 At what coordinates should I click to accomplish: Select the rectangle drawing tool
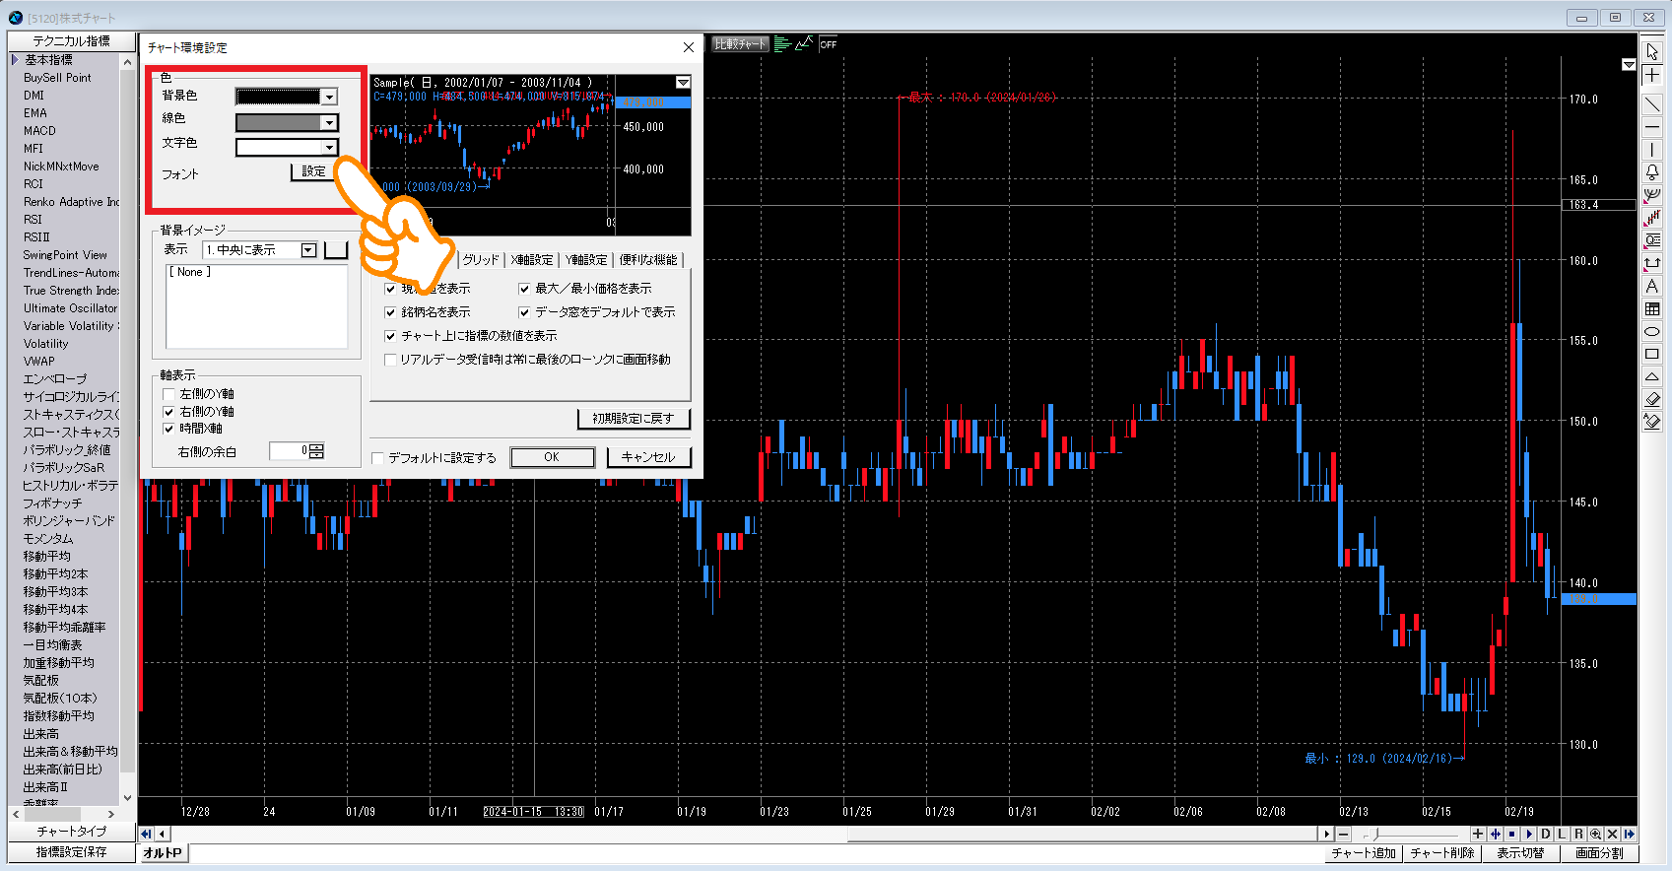pyautogui.click(x=1652, y=354)
